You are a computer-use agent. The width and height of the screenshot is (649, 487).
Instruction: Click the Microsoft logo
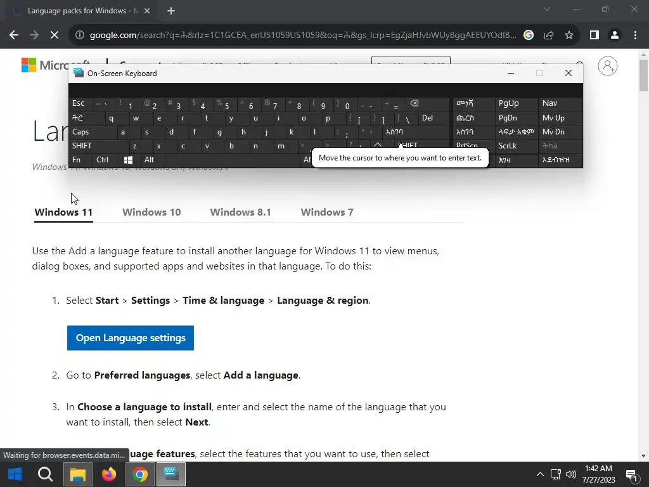pos(29,65)
